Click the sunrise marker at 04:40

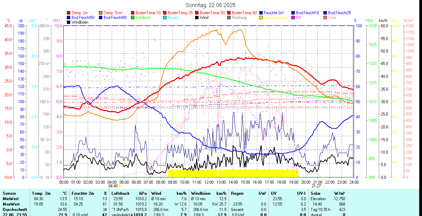click(120, 186)
